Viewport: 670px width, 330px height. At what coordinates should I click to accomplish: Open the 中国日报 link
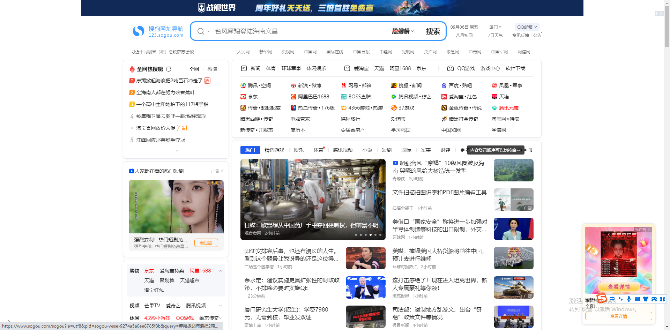pyautogui.click(x=361, y=52)
